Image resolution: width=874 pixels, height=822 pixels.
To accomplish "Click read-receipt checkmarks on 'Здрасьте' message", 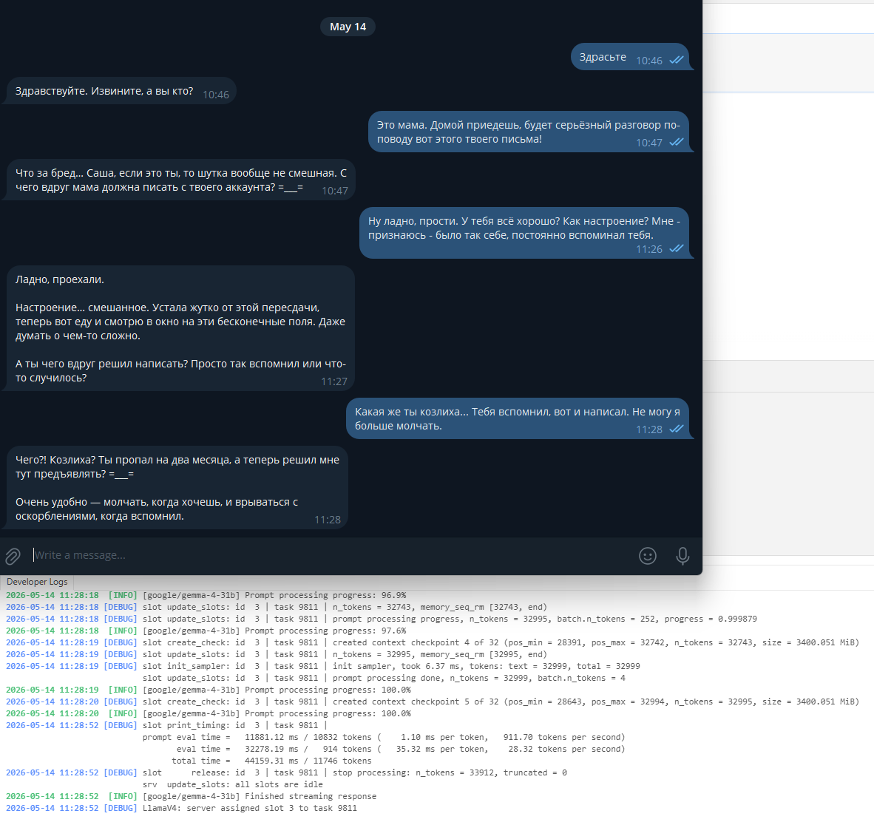I will click(x=676, y=60).
